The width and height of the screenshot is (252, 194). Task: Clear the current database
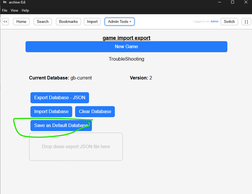[x=95, y=112]
